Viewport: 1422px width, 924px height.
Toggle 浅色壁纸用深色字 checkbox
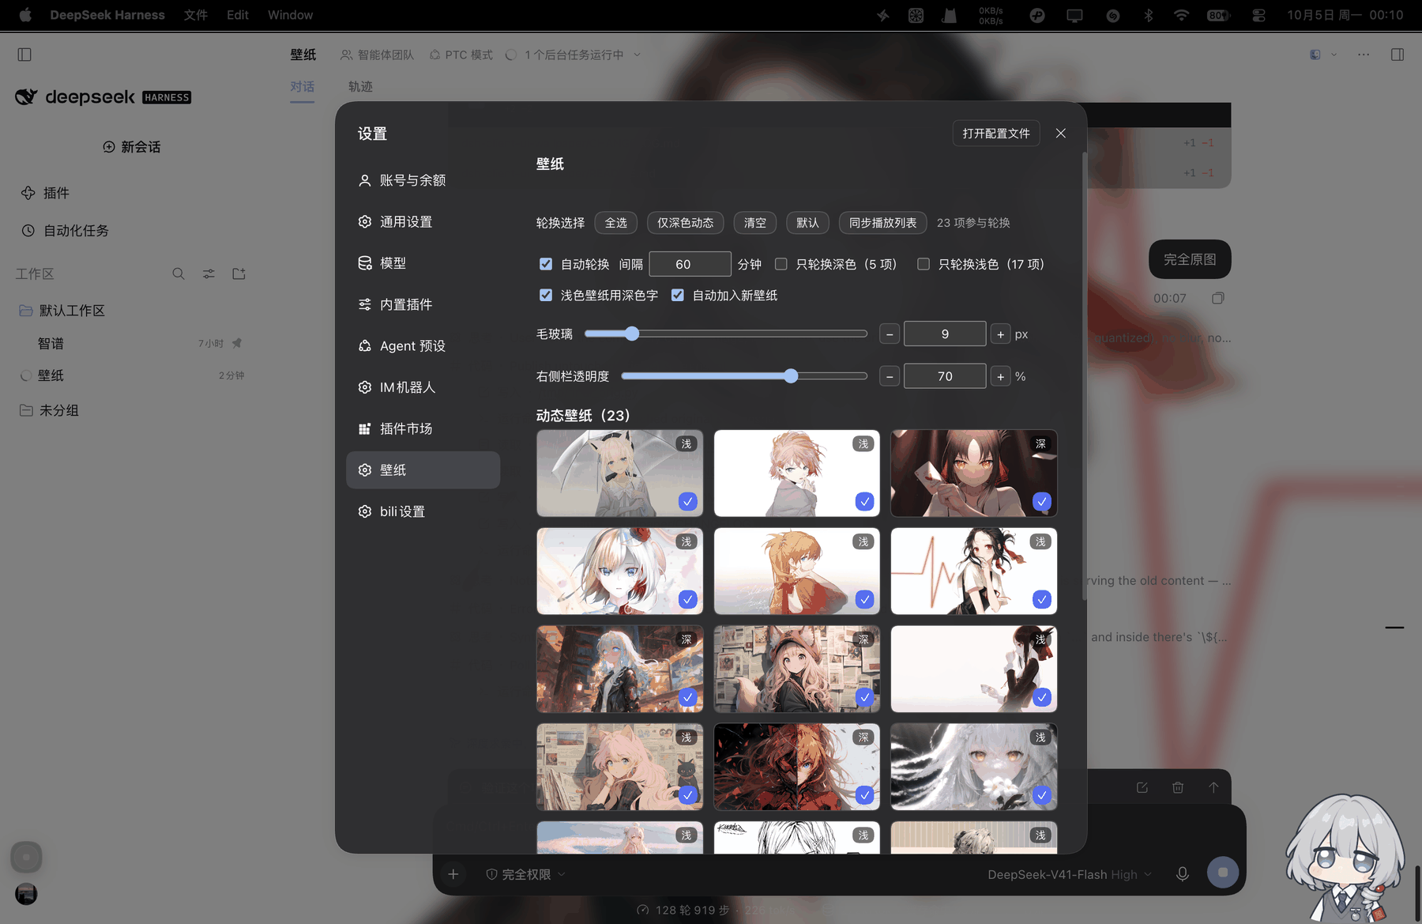546,295
